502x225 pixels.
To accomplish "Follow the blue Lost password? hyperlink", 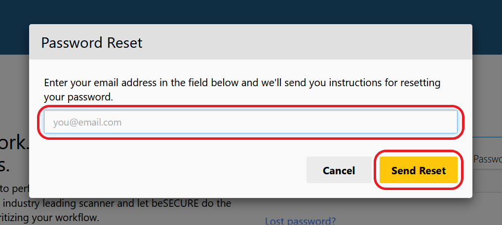I will point(300,221).
